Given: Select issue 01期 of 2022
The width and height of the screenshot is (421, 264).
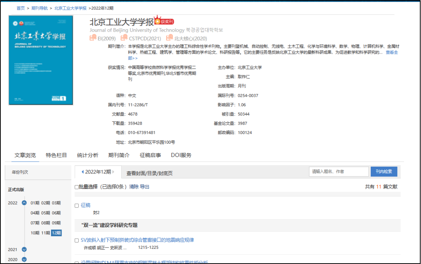Looking at the screenshot, I should pos(35,203).
